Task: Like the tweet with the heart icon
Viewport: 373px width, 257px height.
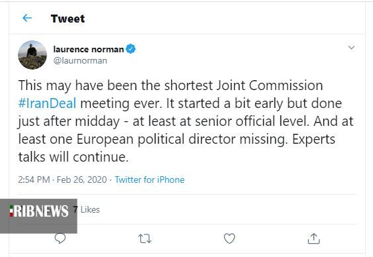Action: coord(229,238)
